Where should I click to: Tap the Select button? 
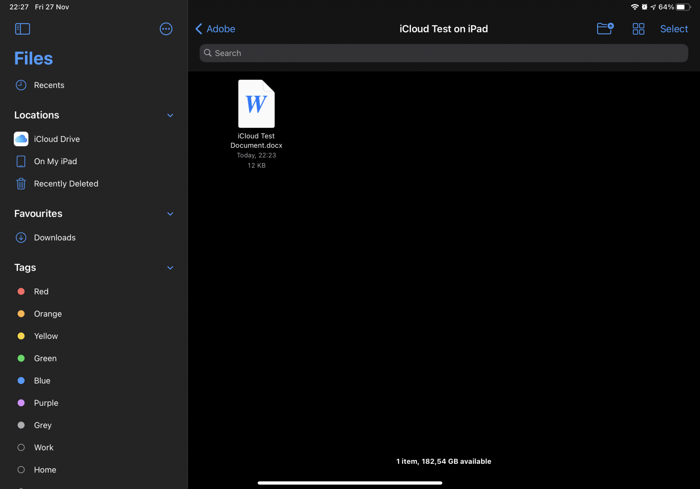(x=674, y=29)
